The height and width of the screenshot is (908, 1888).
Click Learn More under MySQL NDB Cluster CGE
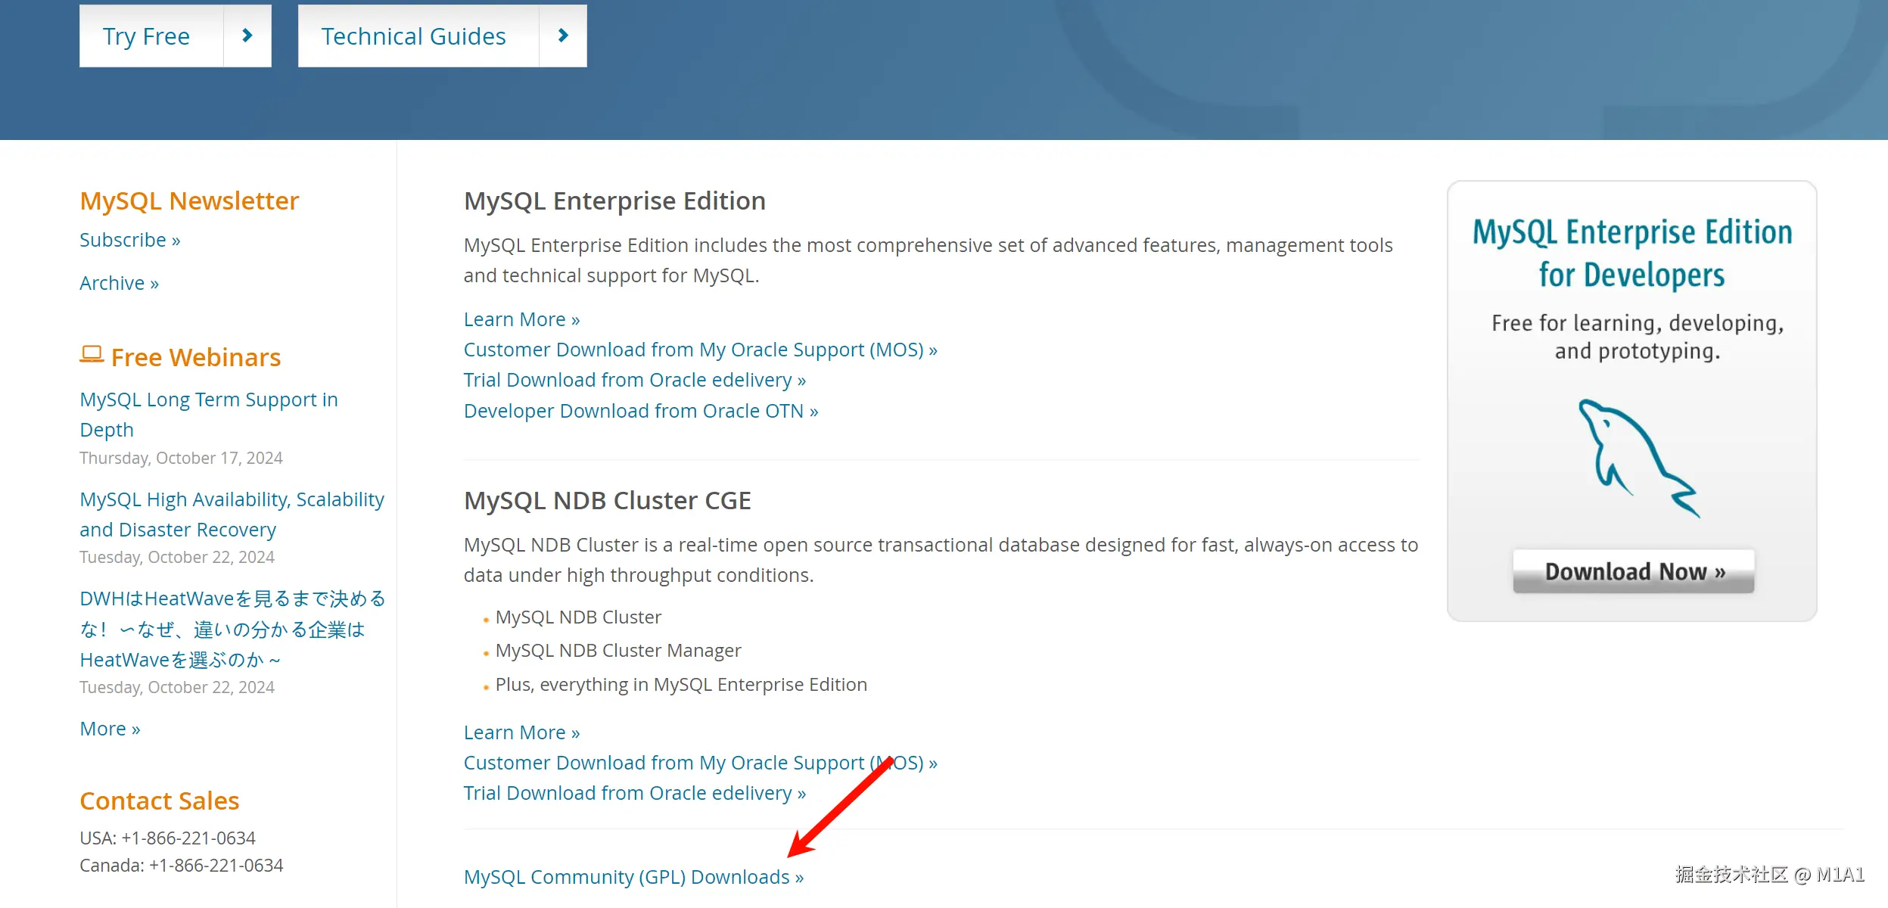[521, 732]
